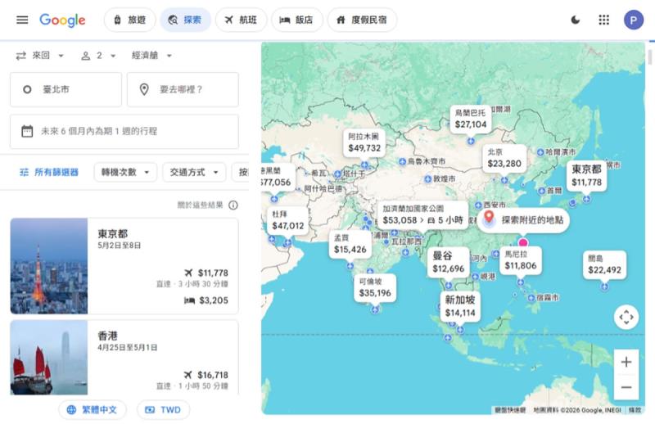The image size is (655, 424).
Task: Click the 哈爾濱市 airport dot
Action: point(540,152)
